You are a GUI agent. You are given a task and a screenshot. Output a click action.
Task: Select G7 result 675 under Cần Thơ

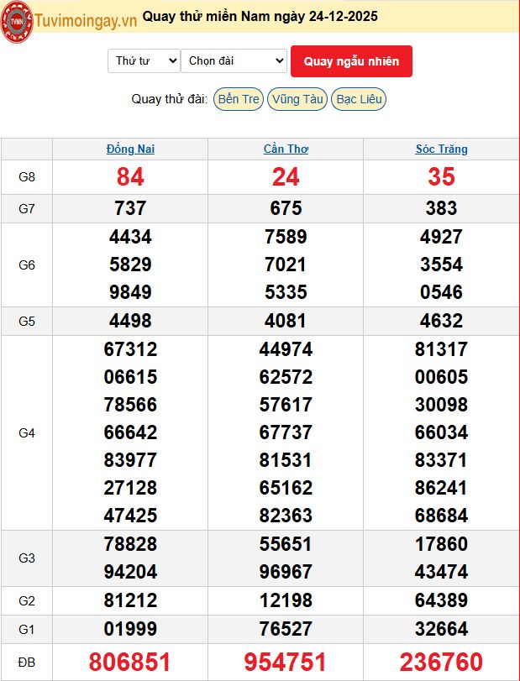286,208
